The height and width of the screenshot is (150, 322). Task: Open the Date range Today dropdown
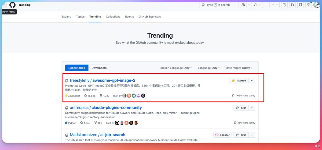(x=239, y=68)
